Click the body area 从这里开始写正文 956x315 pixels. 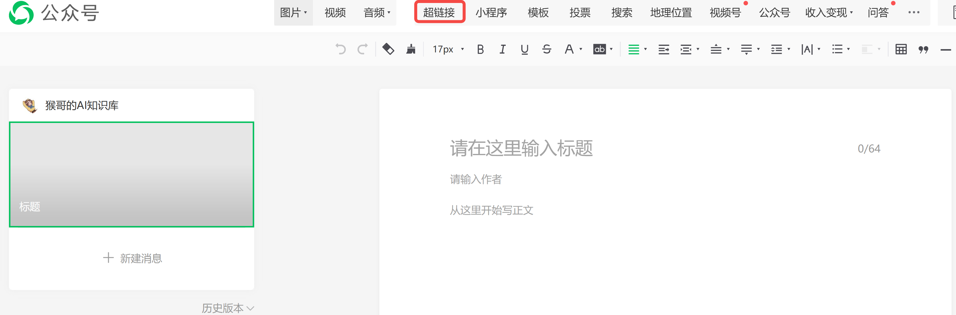491,210
